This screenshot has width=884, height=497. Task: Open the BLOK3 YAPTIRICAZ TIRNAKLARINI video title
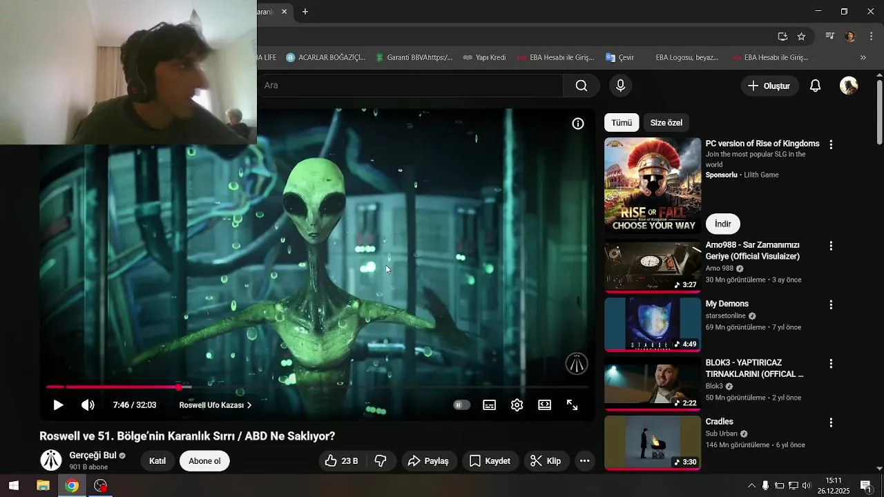click(754, 369)
